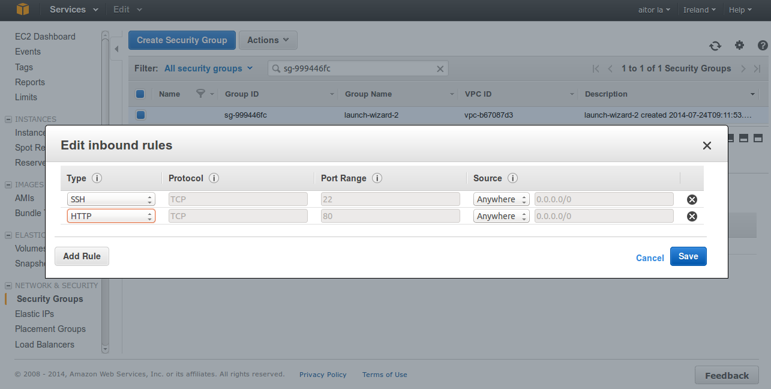Viewport: 771px width, 389px height.
Task: Remove the SSH rule with its delete icon
Action: 692,200
